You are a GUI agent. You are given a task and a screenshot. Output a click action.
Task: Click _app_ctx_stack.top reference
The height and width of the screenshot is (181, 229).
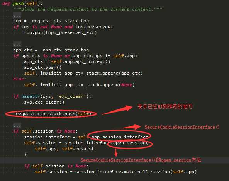click(64, 50)
